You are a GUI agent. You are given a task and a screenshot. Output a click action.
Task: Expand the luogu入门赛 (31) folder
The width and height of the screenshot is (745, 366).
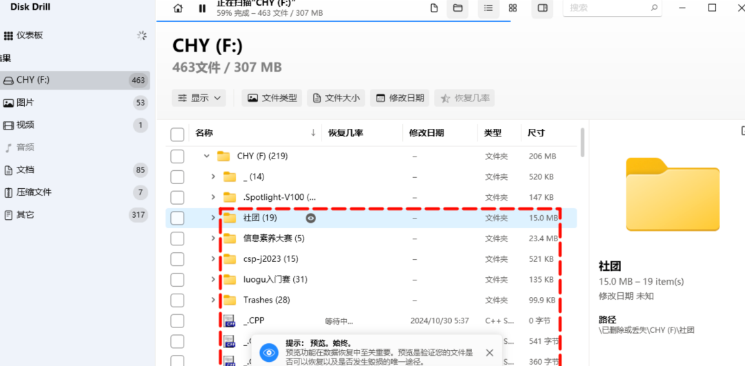pos(213,280)
